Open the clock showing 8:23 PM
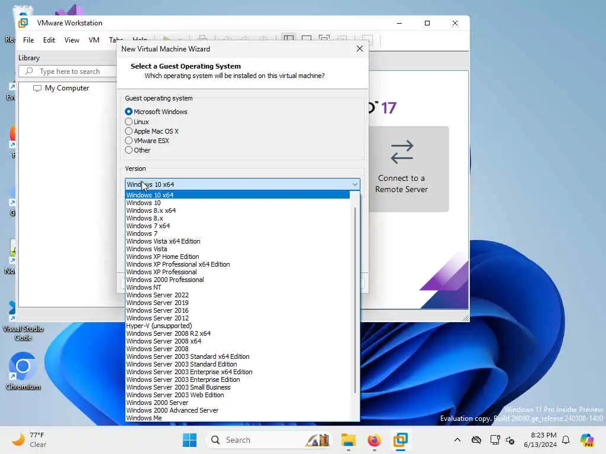Image resolution: width=606 pixels, height=454 pixels. 540,440
